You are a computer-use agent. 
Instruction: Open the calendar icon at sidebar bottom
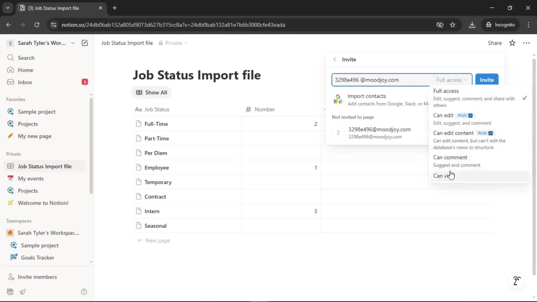point(10,292)
